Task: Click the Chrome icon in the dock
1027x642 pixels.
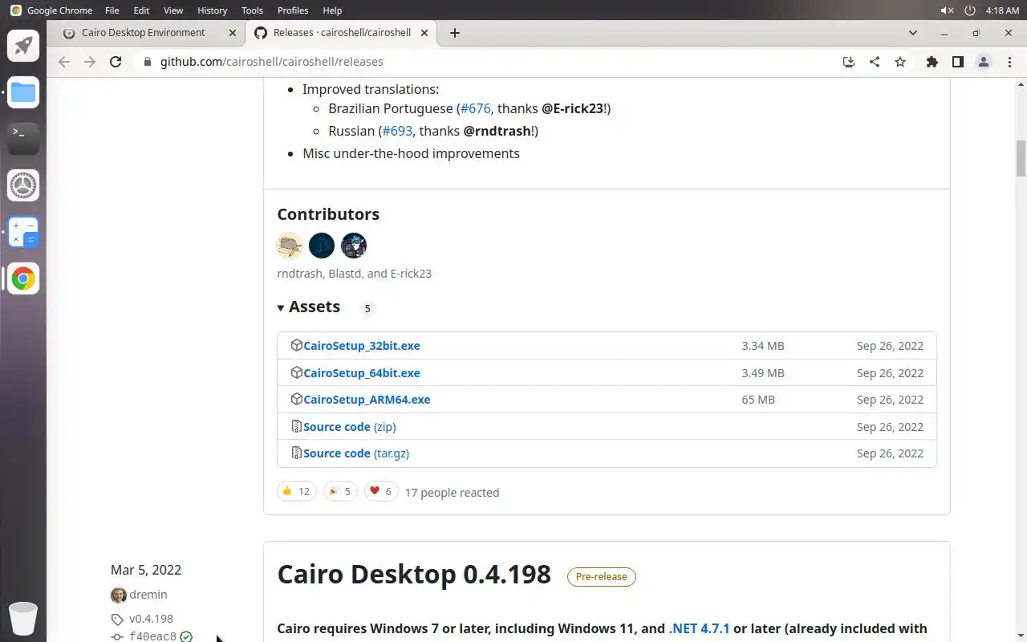Action: pyautogui.click(x=23, y=278)
